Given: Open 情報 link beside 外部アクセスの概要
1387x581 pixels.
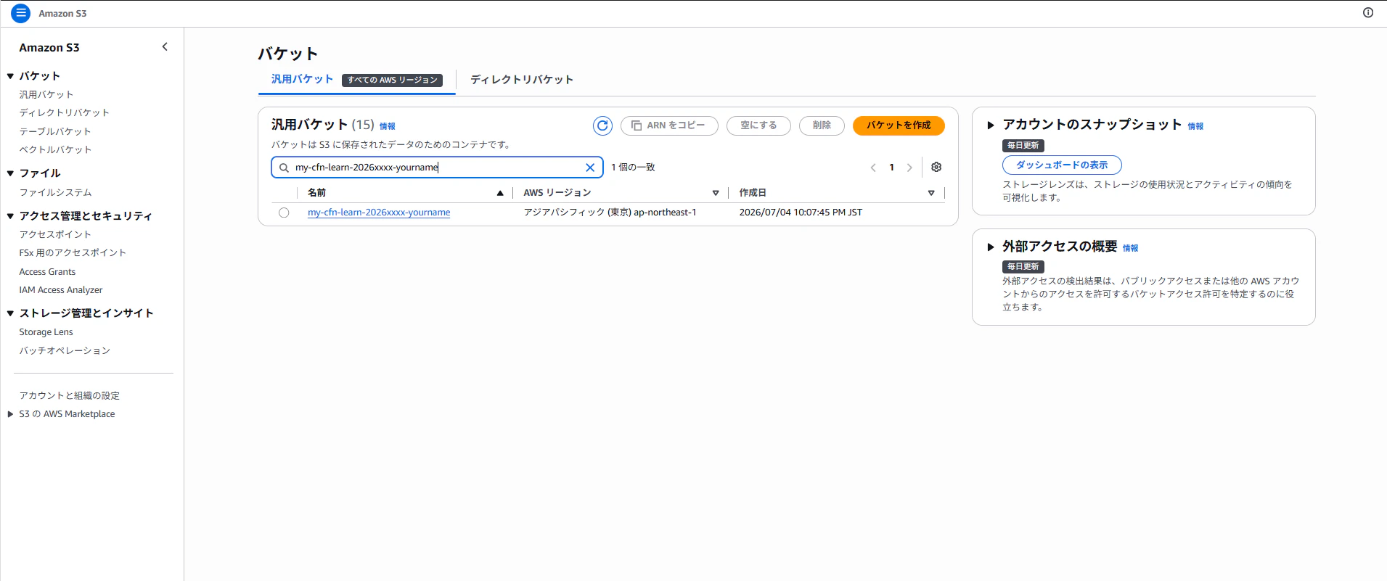Looking at the screenshot, I should [x=1131, y=248].
